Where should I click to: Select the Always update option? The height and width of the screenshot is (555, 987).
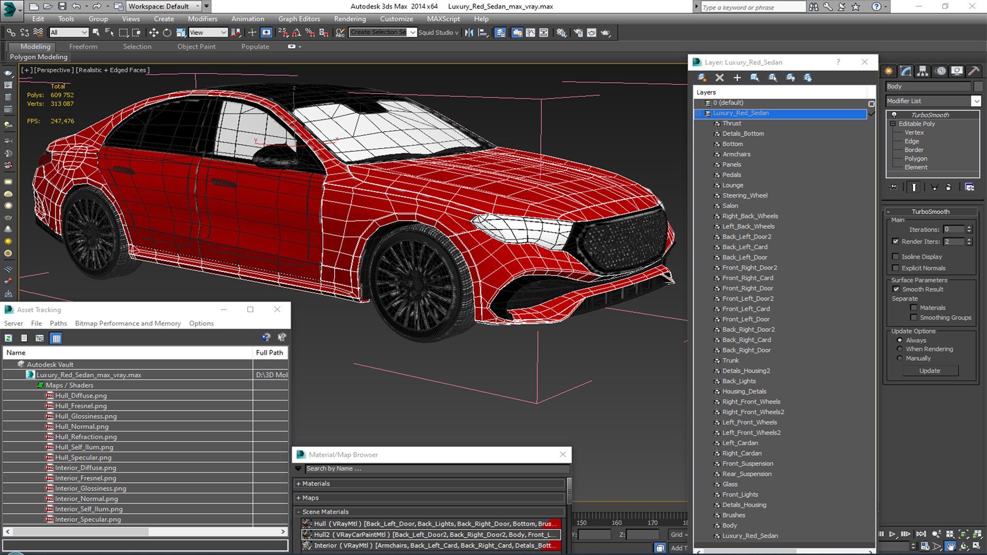click(900, 340)
